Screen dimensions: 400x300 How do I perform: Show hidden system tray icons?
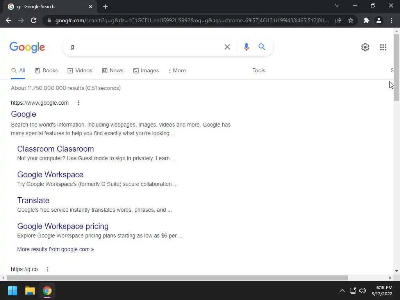tap(342, 291)
